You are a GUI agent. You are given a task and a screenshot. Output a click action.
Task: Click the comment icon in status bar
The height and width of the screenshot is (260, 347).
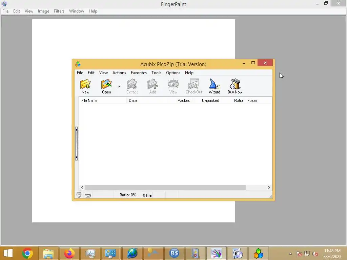coord(79,195)
